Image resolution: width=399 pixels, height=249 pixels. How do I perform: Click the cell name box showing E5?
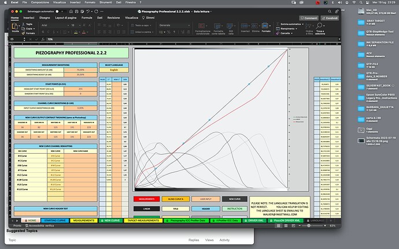pos(16,39)
